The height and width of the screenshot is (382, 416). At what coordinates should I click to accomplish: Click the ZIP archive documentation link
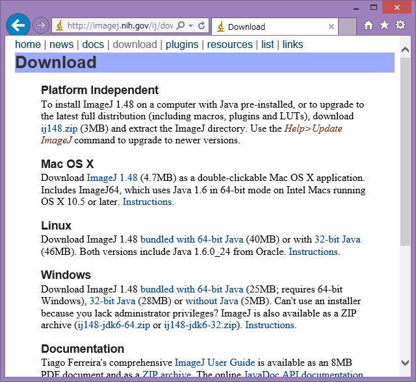tap(166, 374)
